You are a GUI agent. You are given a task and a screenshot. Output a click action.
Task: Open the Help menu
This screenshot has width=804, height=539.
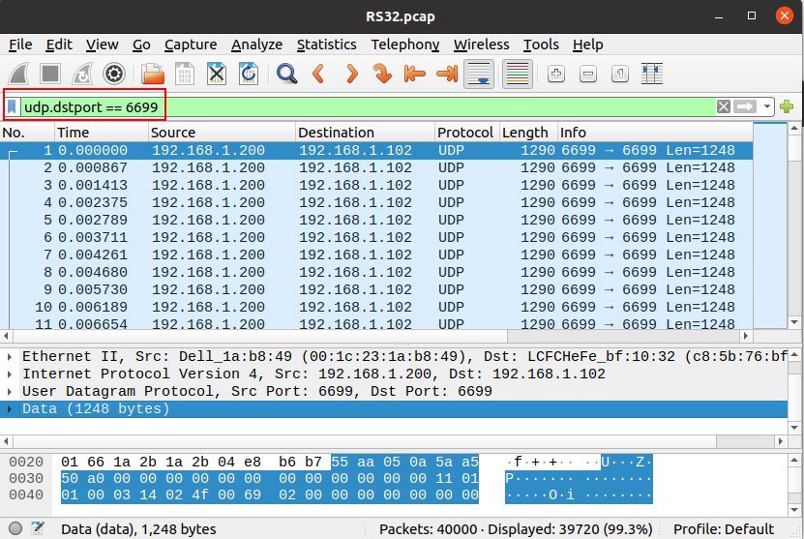coord(587,45)
